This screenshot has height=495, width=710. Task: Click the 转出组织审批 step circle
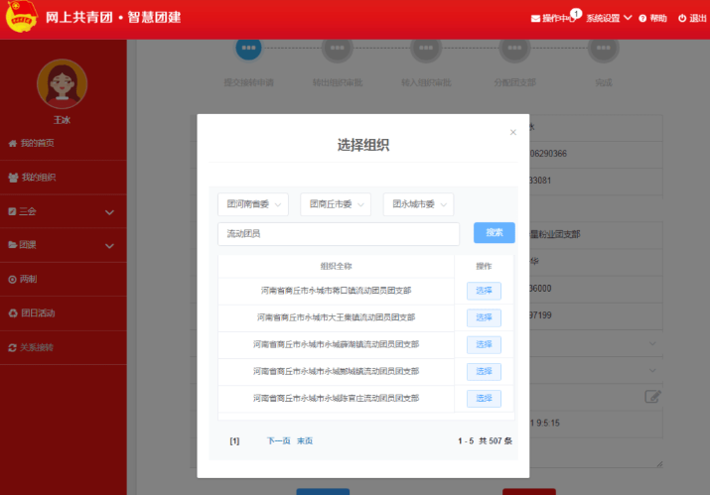(x=338, y=48)
